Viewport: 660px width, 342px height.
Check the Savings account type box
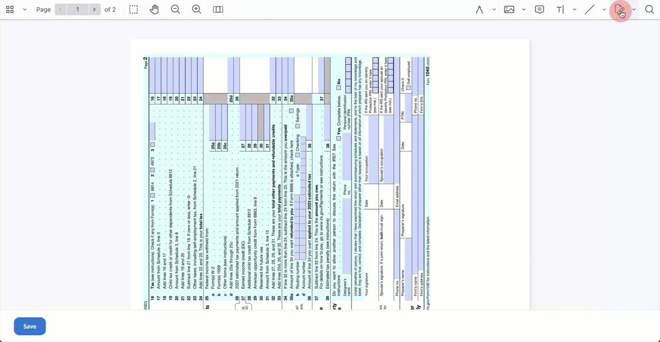298,126
